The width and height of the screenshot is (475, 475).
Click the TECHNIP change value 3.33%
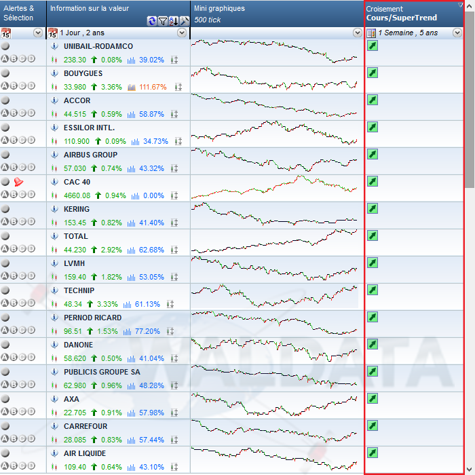tap(107, 304)
